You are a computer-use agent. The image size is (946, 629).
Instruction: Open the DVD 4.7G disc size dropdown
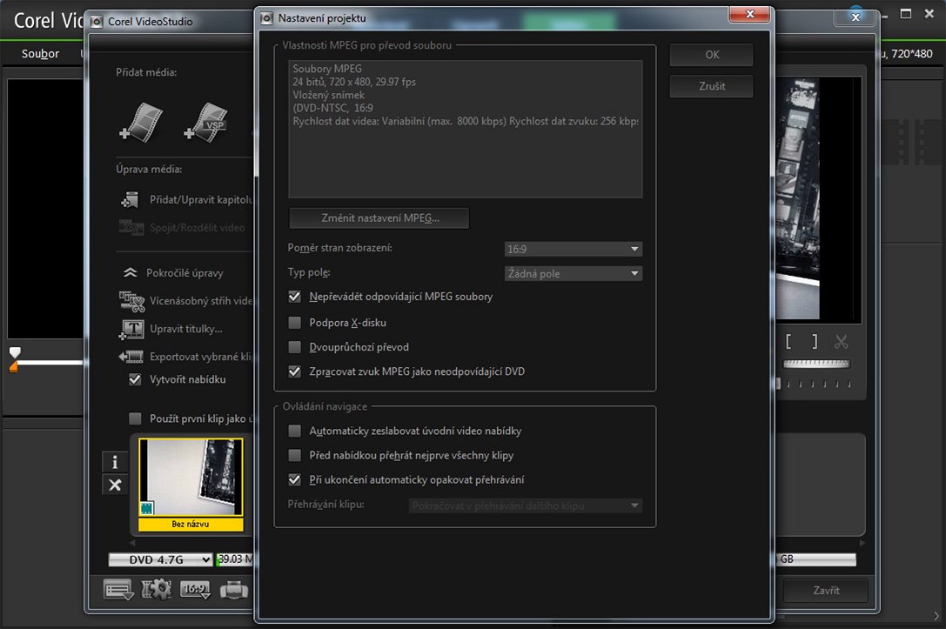click(160, 559)
